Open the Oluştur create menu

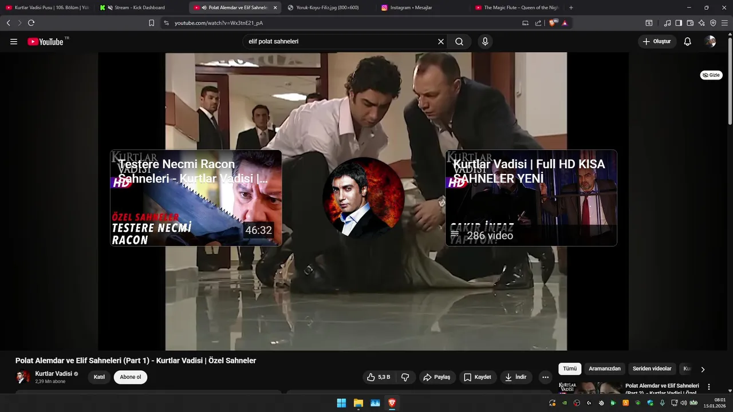(657, 42)
